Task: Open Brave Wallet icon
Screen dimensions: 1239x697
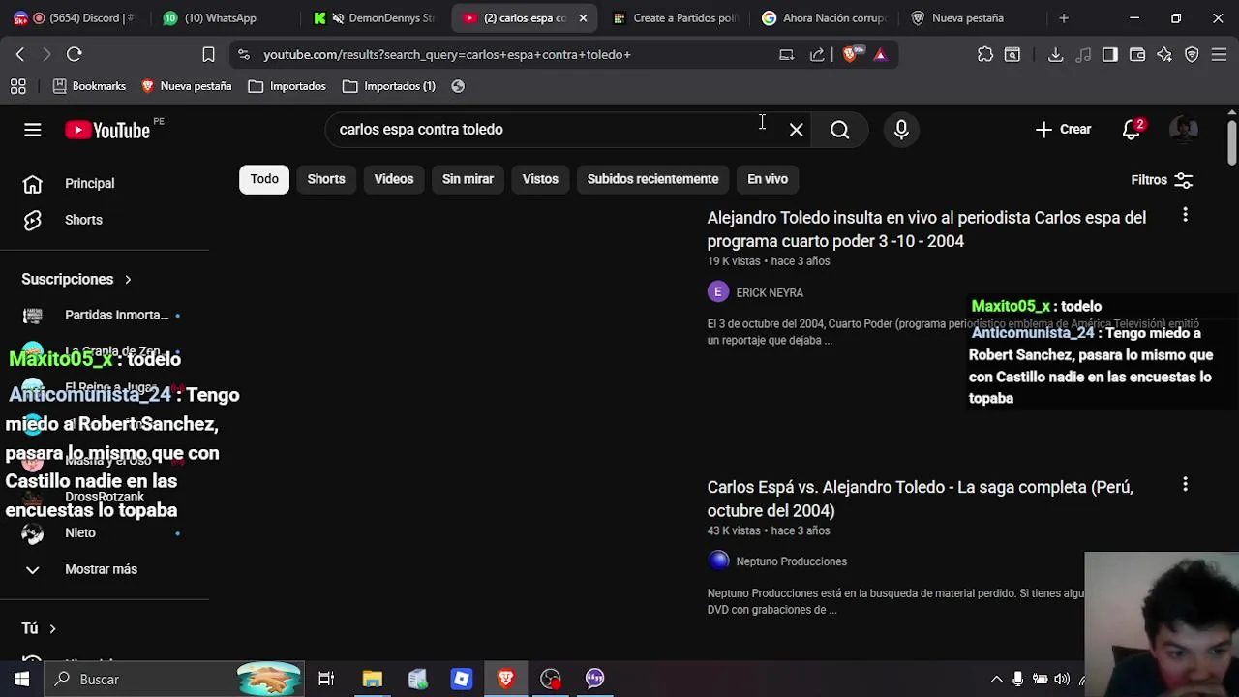Action: pyautogui.click(x=1137, y=54)
